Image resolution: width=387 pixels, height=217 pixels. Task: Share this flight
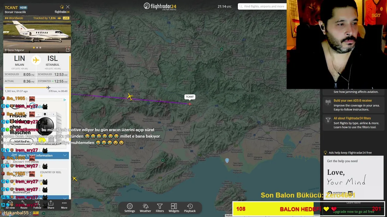coord(51,205)
